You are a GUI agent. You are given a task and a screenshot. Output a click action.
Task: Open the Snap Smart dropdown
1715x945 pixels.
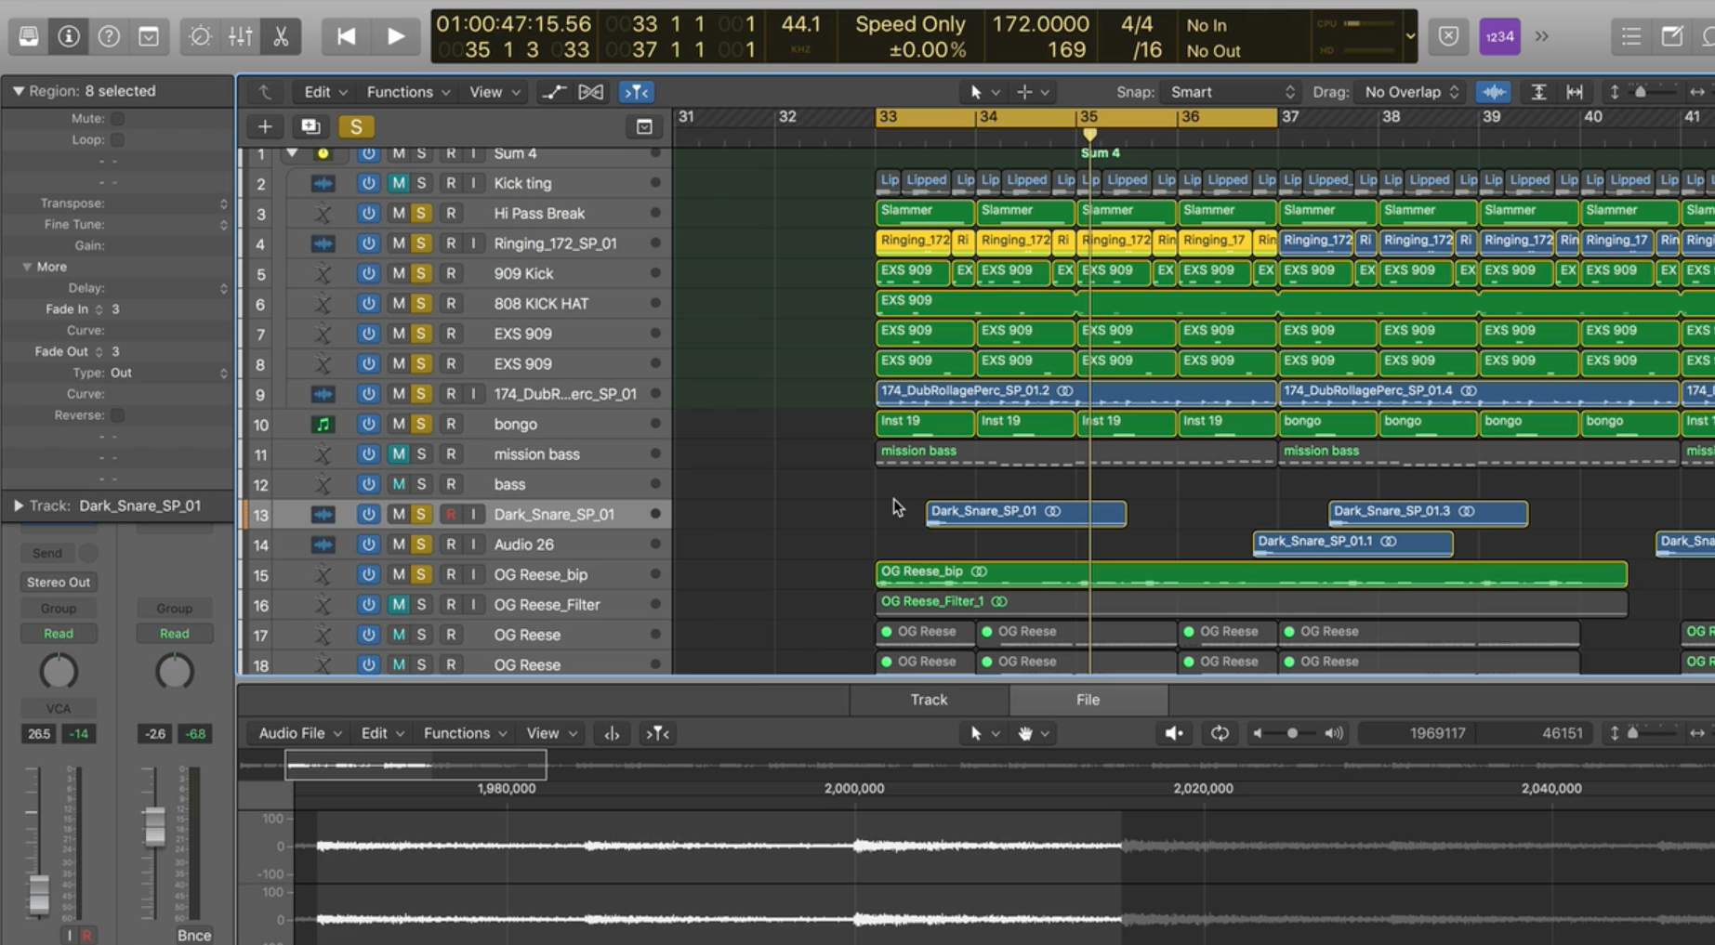[1232, 92]
